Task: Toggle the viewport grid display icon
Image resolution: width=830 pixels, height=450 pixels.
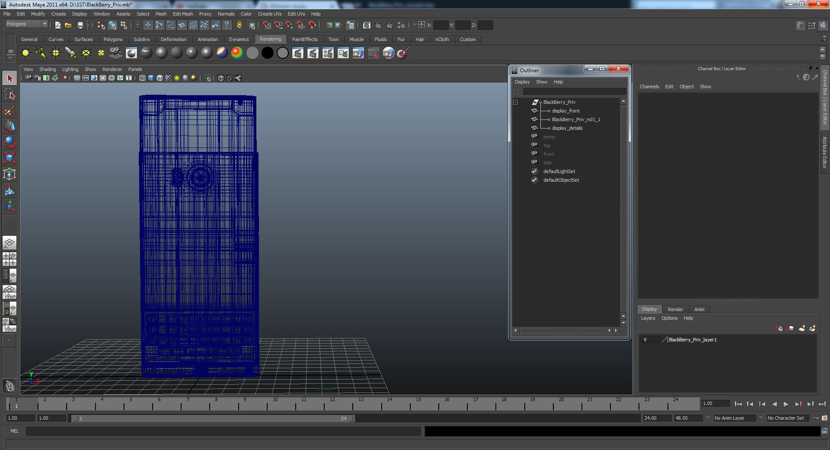Action: coord(77,78)
